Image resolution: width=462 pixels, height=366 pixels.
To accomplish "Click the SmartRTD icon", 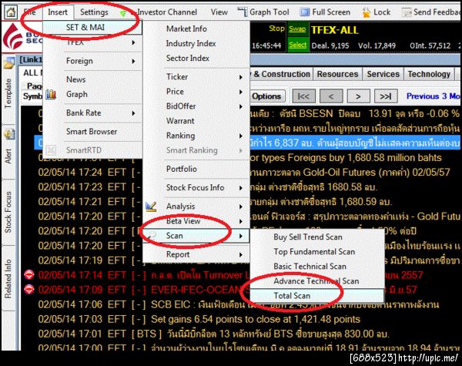I will pos(51,149).
